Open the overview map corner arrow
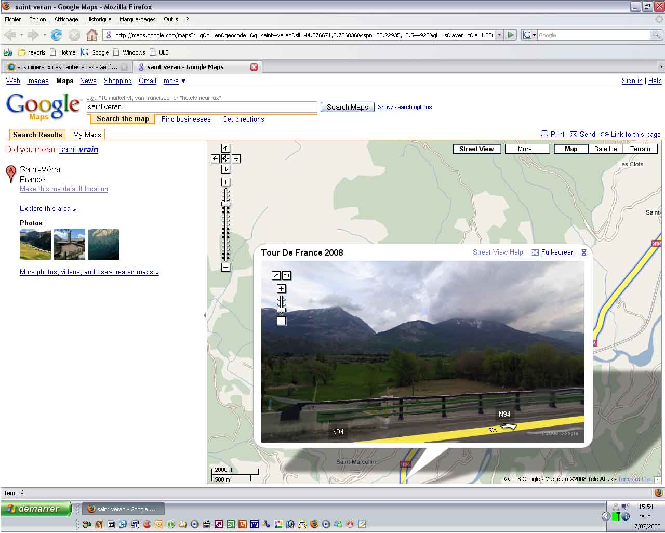 [658, 480]
